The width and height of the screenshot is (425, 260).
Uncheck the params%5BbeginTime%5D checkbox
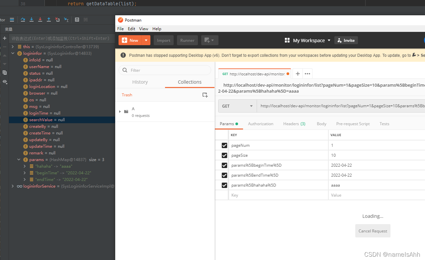(x=224, y=165)
